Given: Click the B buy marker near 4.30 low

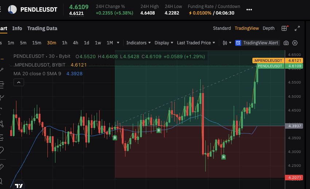Looking at the screenshot, I should (x=224, y=157).
